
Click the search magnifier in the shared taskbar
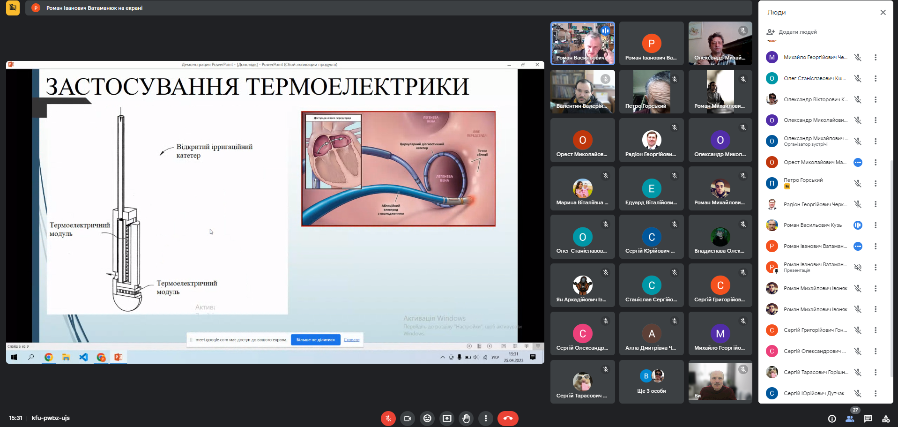[x=31, y=357]
